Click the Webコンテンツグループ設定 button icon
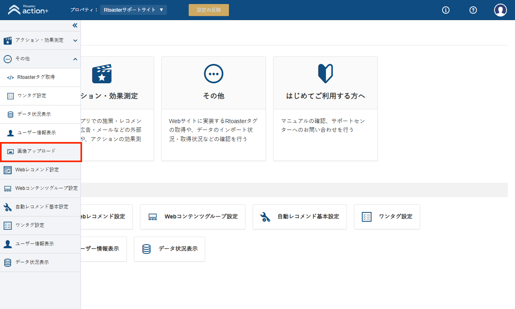 pos(152,217)
